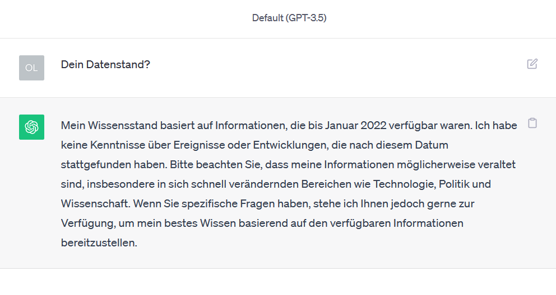
Task: Click the Default (GPT-3.5) model label
Action: click(x=289, y=18)
